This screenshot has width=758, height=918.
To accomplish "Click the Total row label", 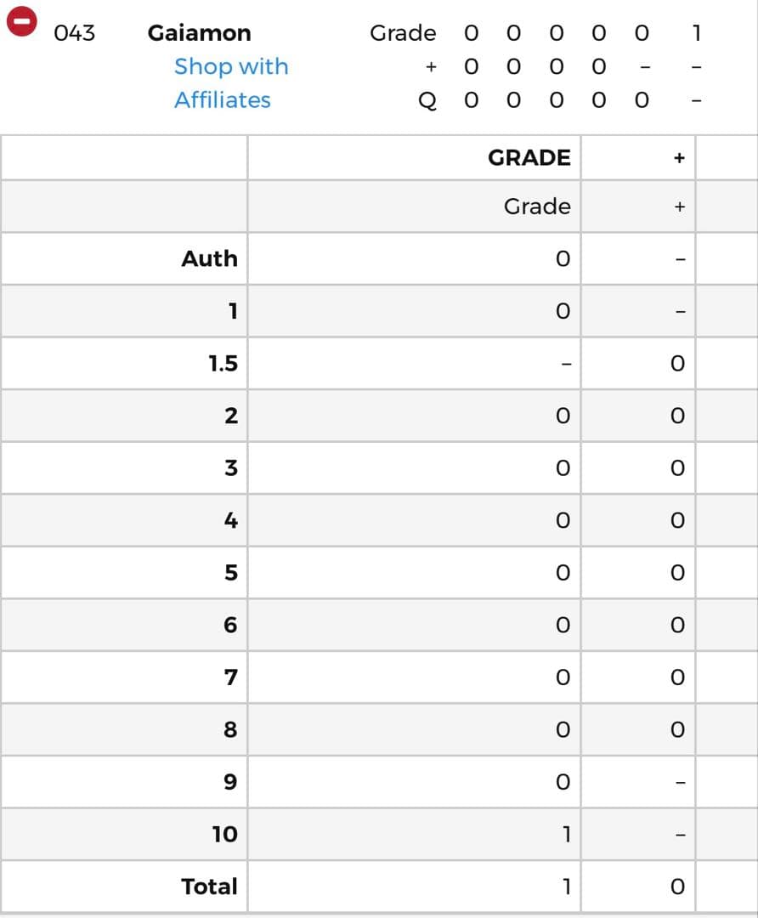I will 209,887.
